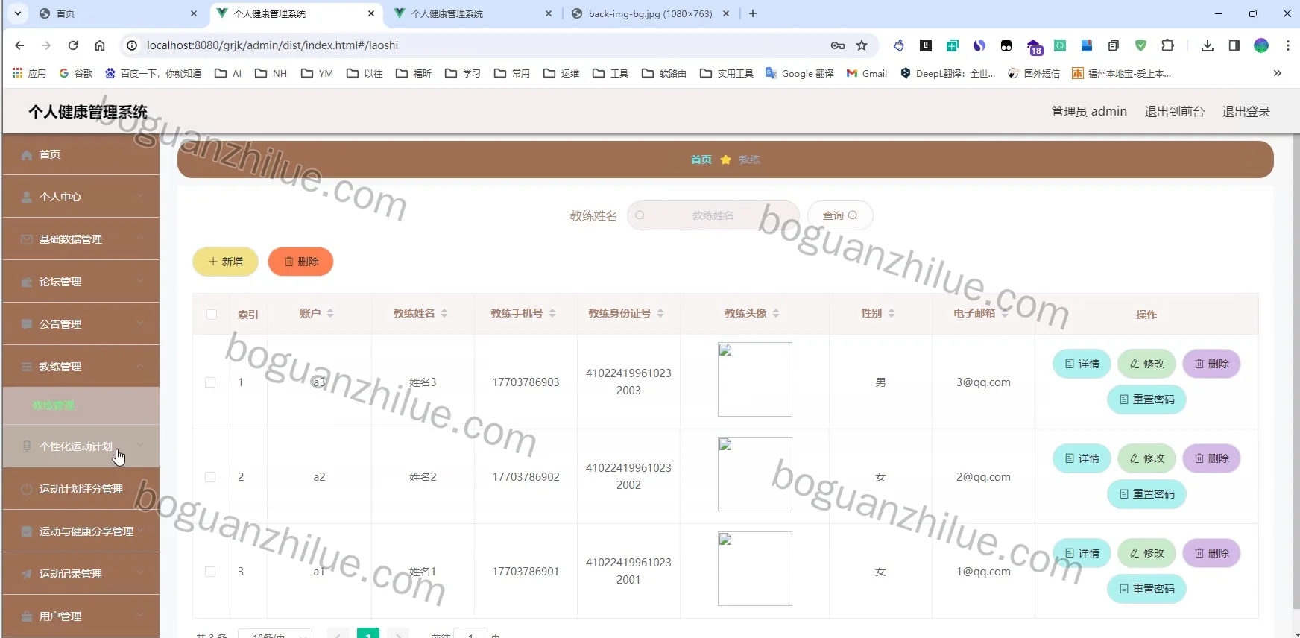Sort by 账户 column arrows
Screen dimensions: 1300x638
coord(330,313)
